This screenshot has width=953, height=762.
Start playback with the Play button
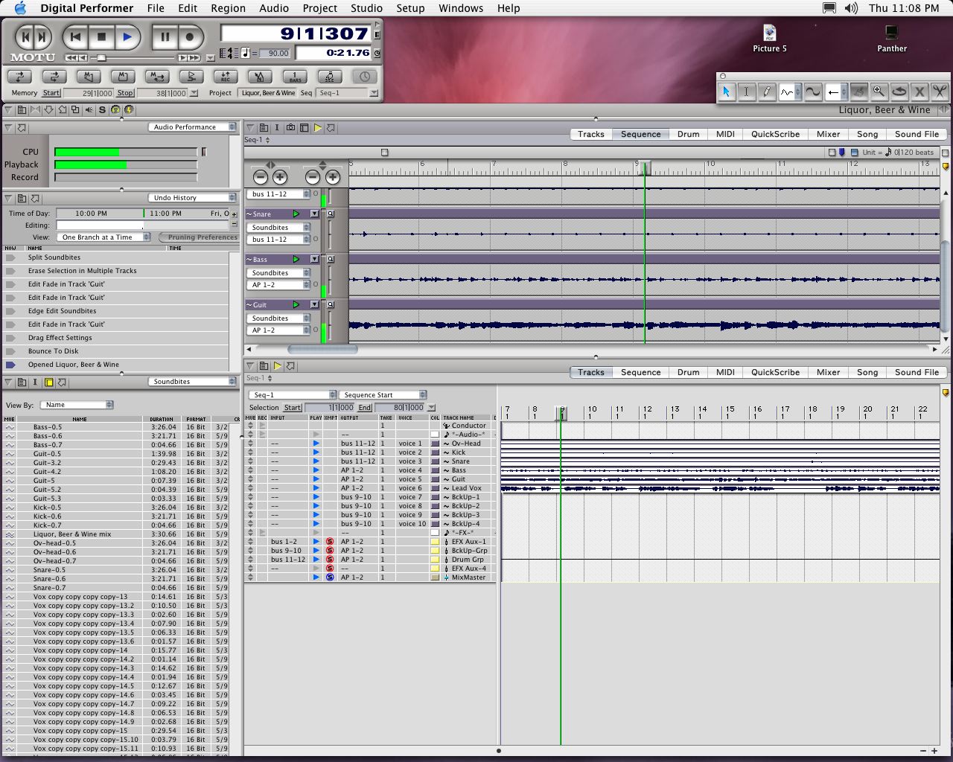[x=127, y=36]
